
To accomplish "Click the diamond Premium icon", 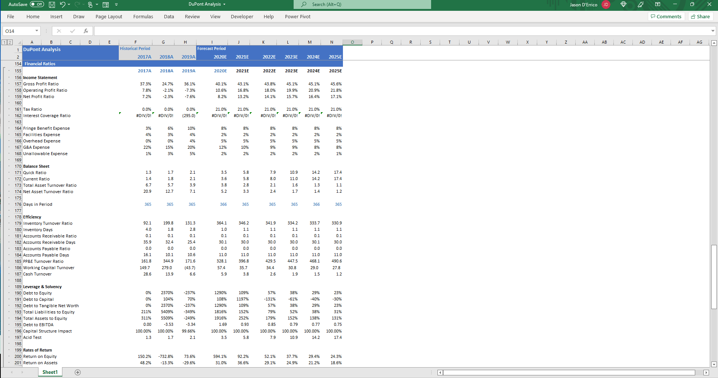I will (x=623, y=4).
